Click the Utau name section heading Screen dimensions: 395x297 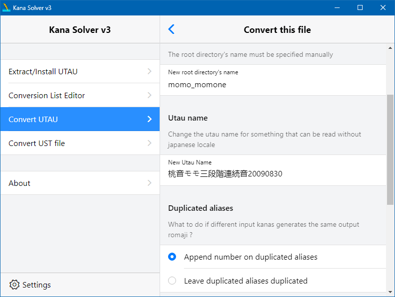(x=188, y=118)
